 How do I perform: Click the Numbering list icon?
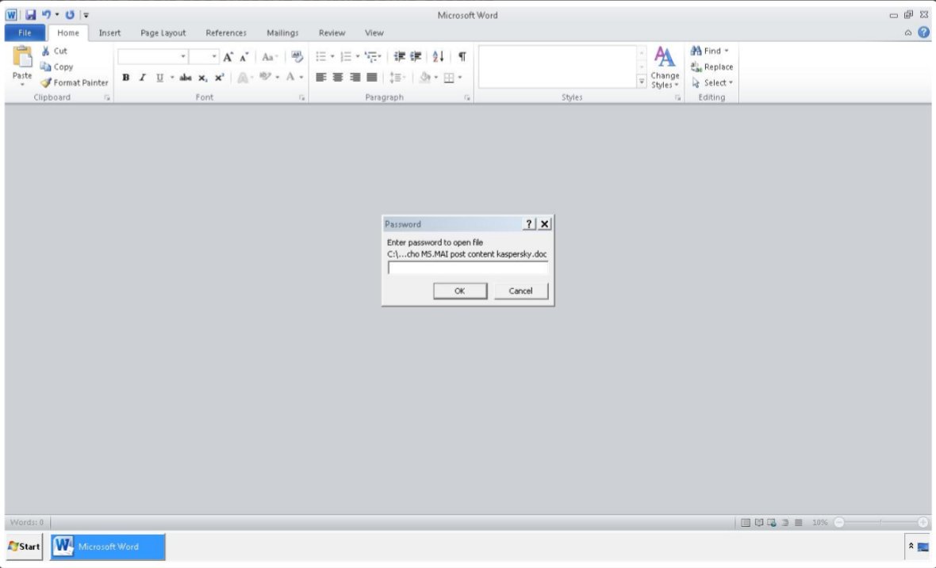tap(346, 56)
